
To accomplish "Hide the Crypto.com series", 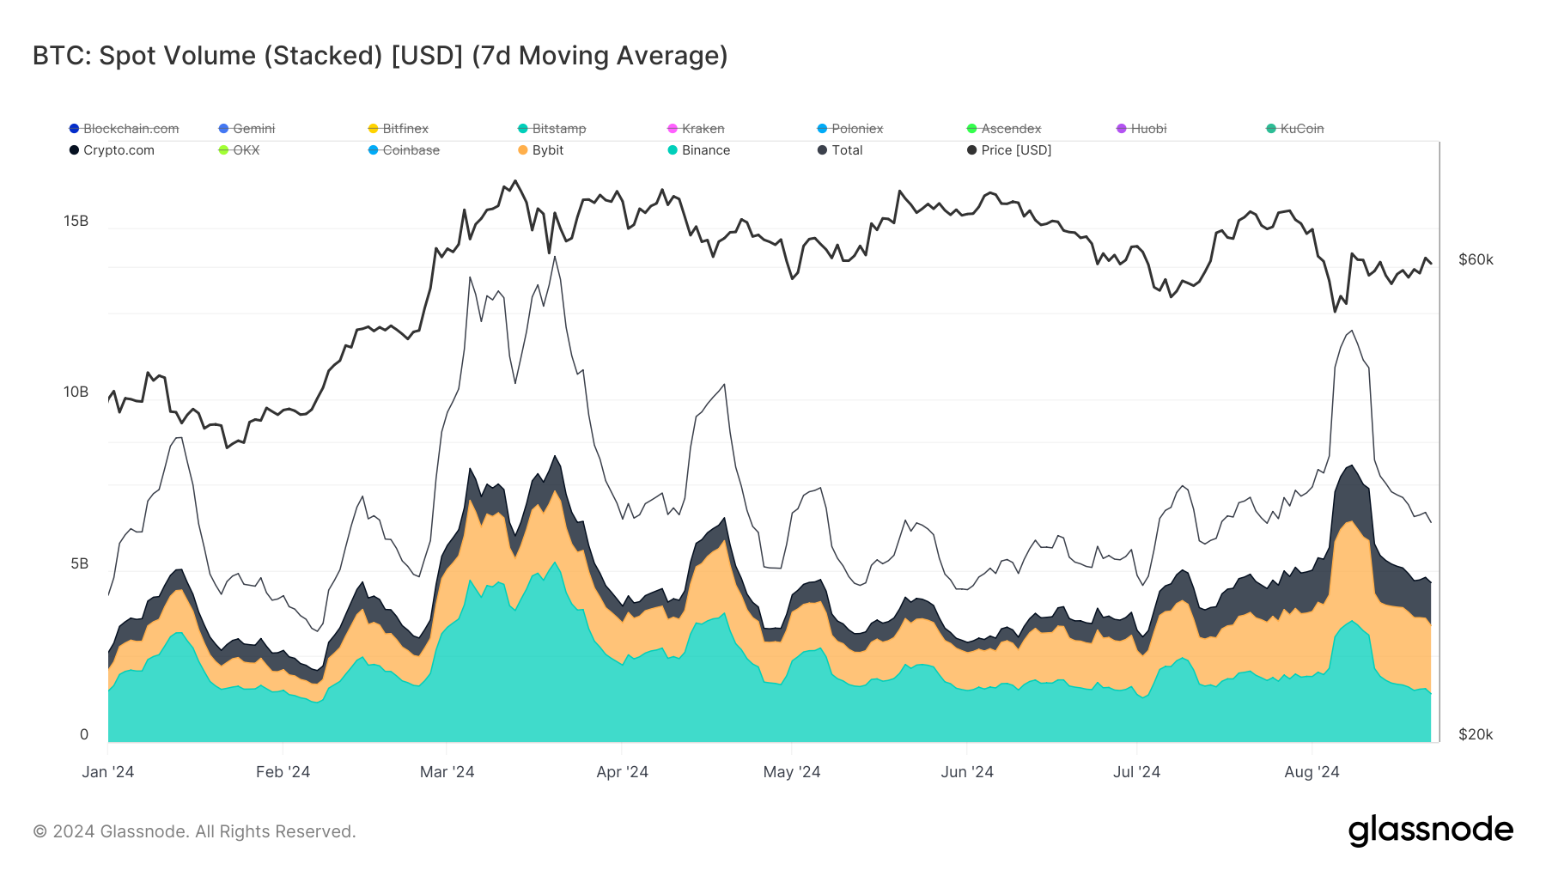I will coord(113,150).
